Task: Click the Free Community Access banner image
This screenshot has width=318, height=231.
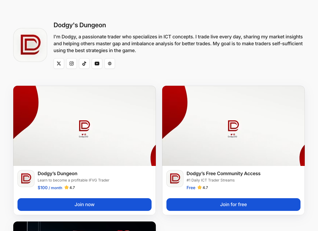Action: tap(233, 126)
